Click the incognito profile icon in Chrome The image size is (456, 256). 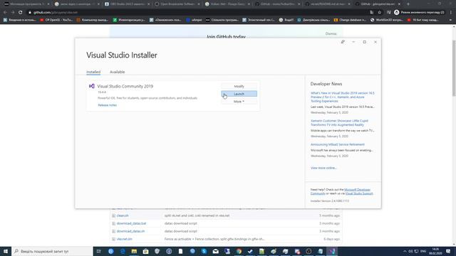396,13
